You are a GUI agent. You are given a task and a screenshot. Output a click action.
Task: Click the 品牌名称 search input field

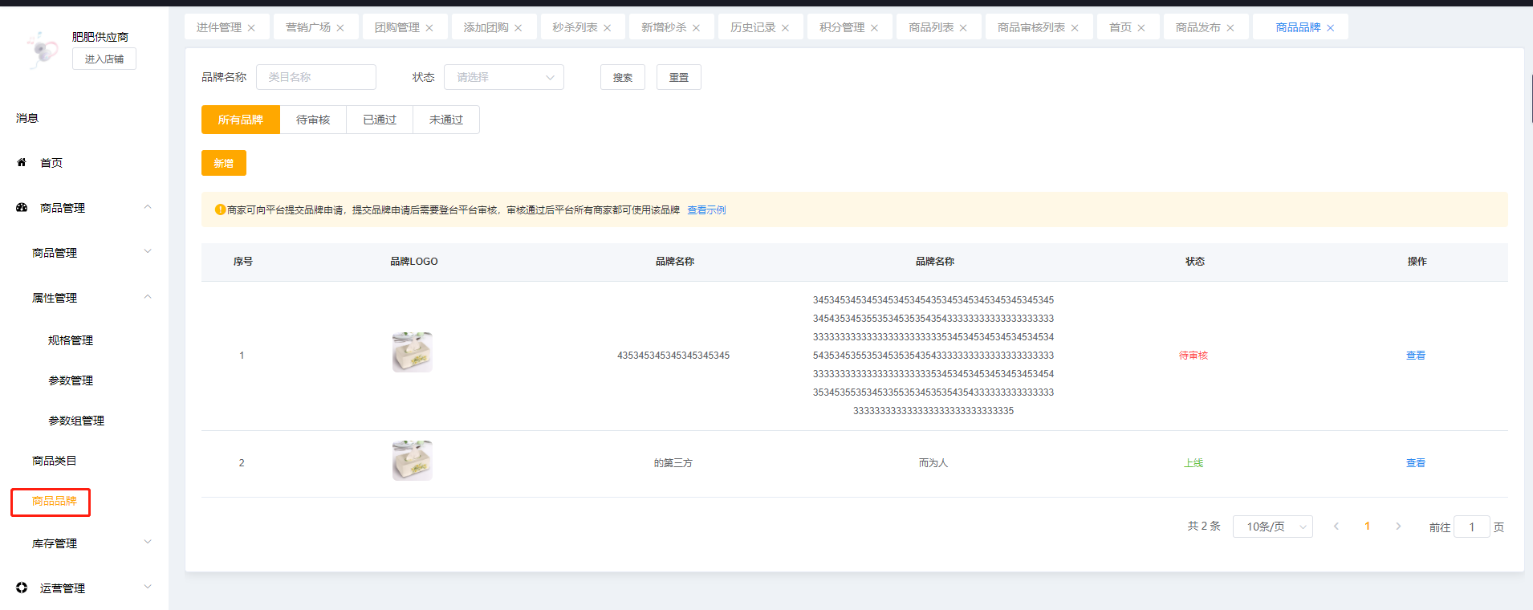pyautogui.click(x=315, y=77)
